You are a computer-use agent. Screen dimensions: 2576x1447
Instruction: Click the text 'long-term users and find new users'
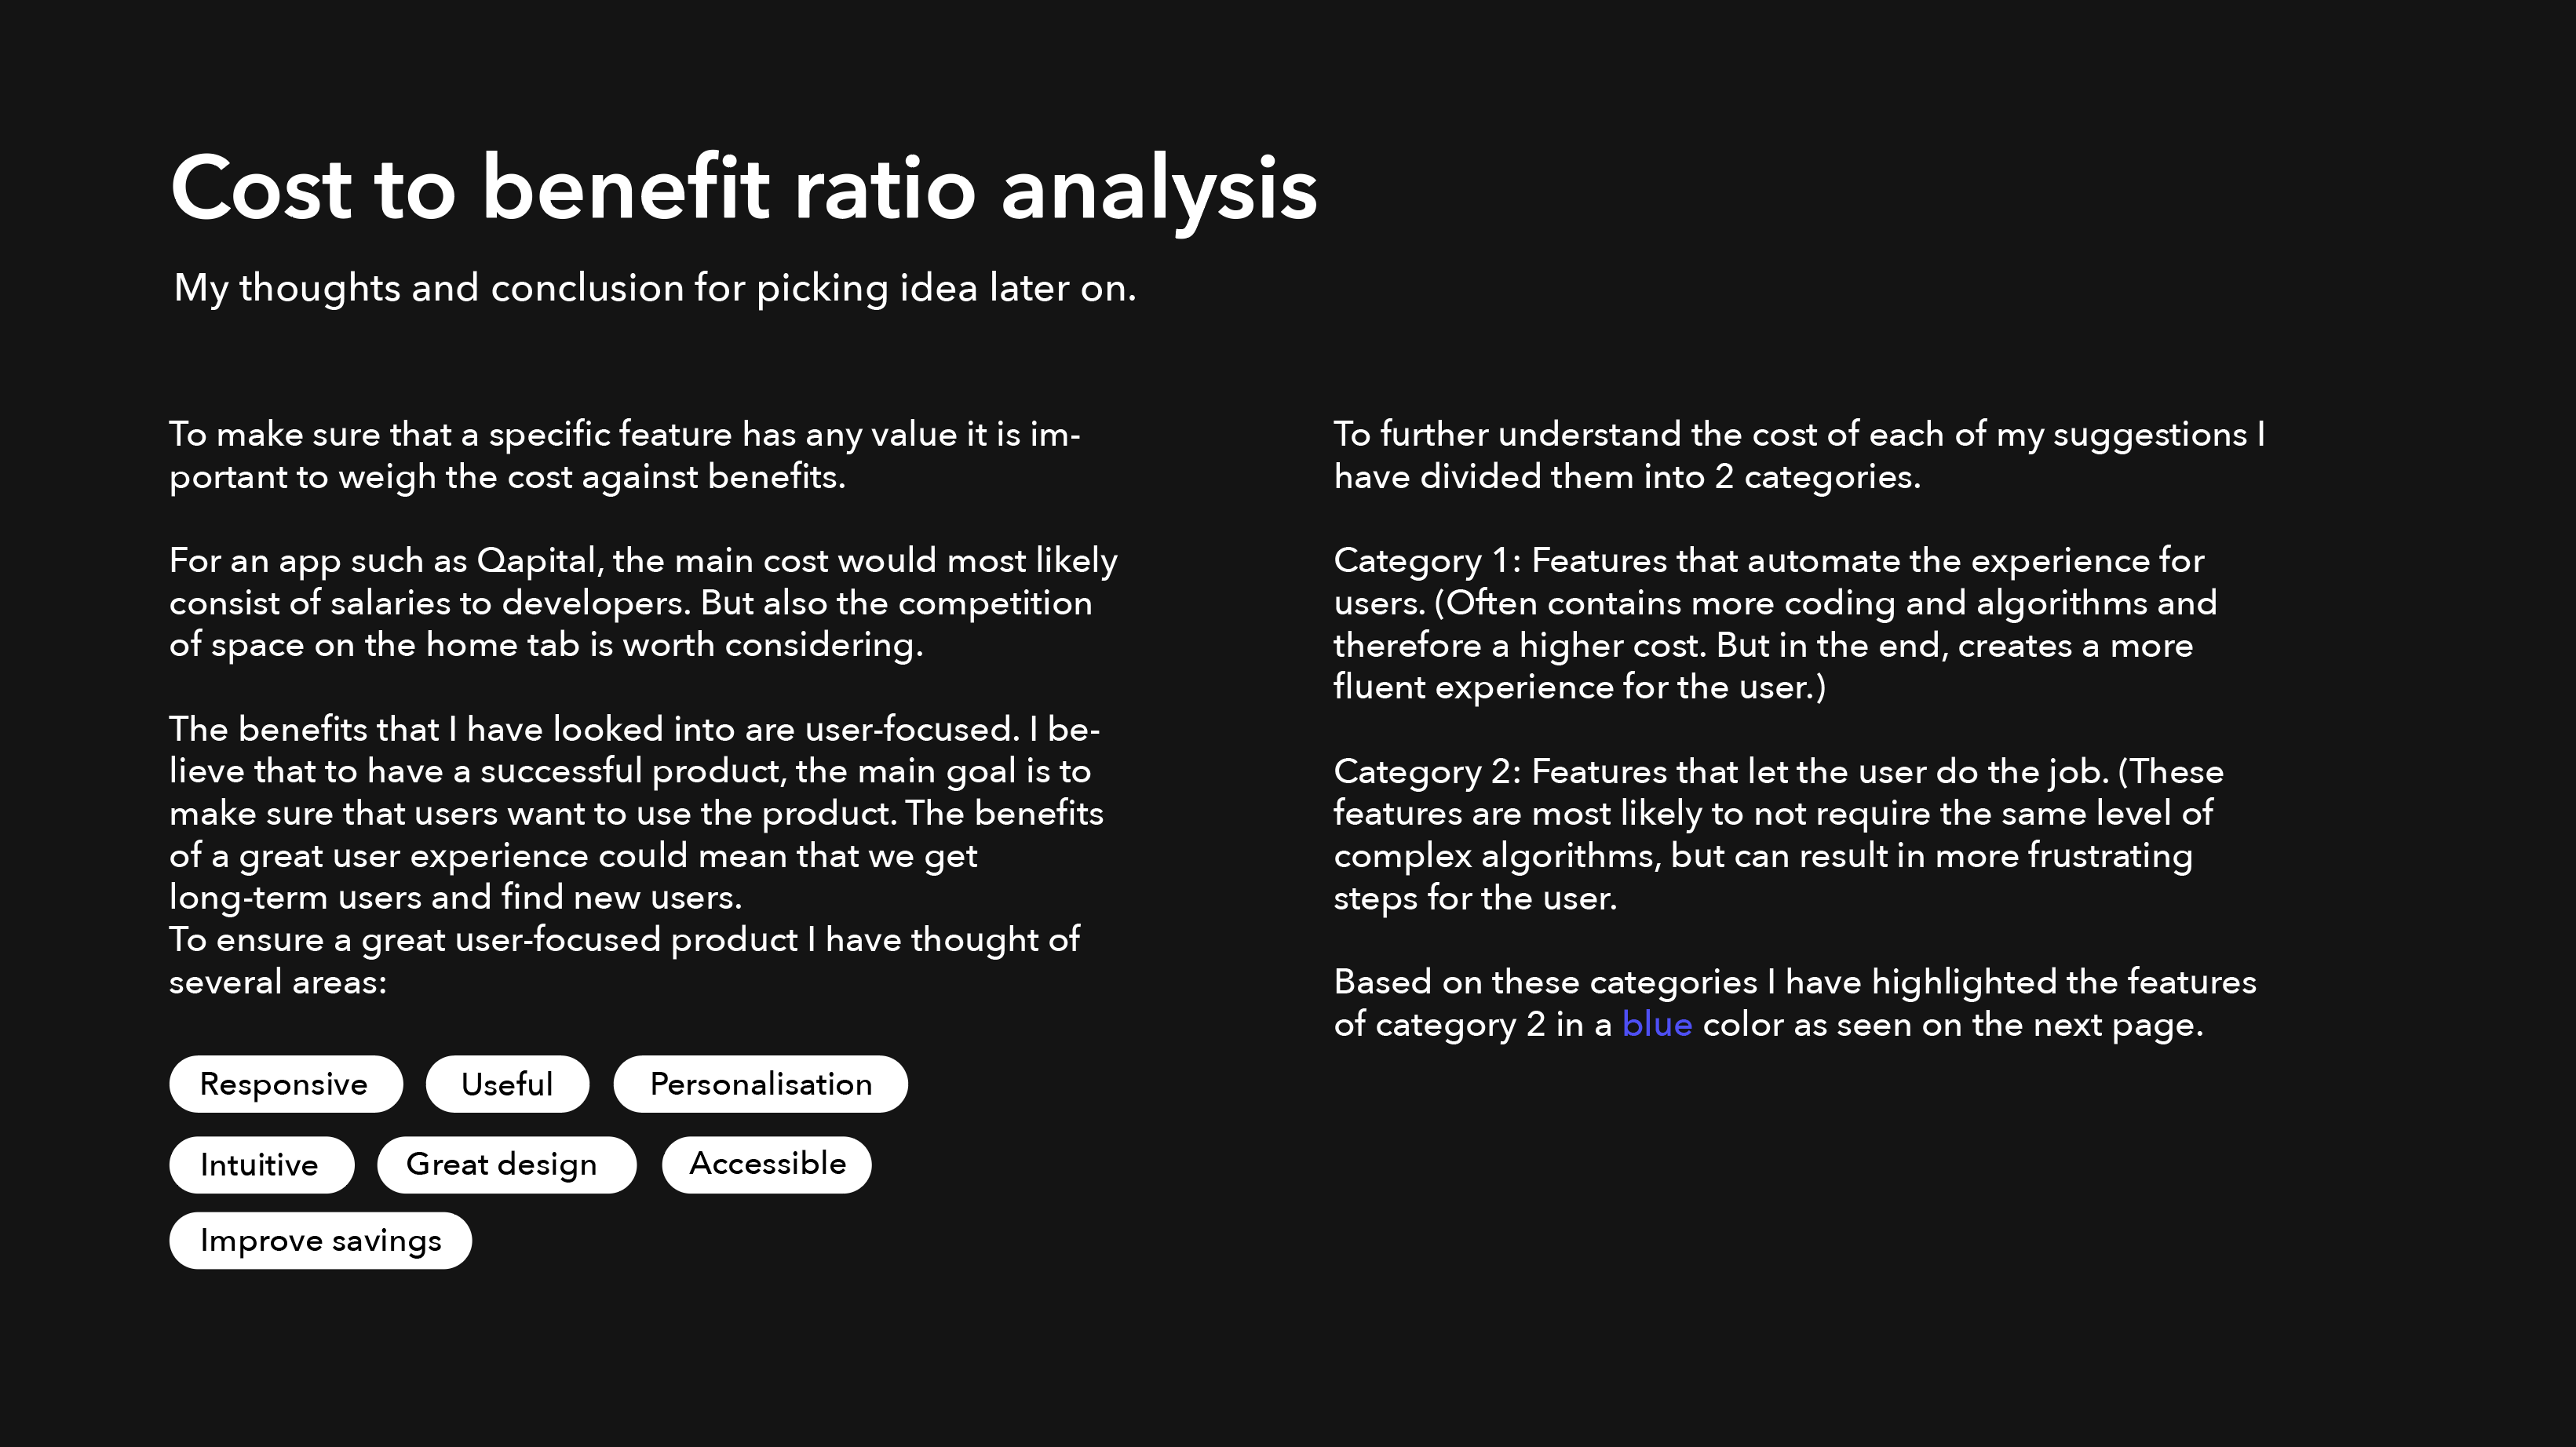(x=454, y=898)
